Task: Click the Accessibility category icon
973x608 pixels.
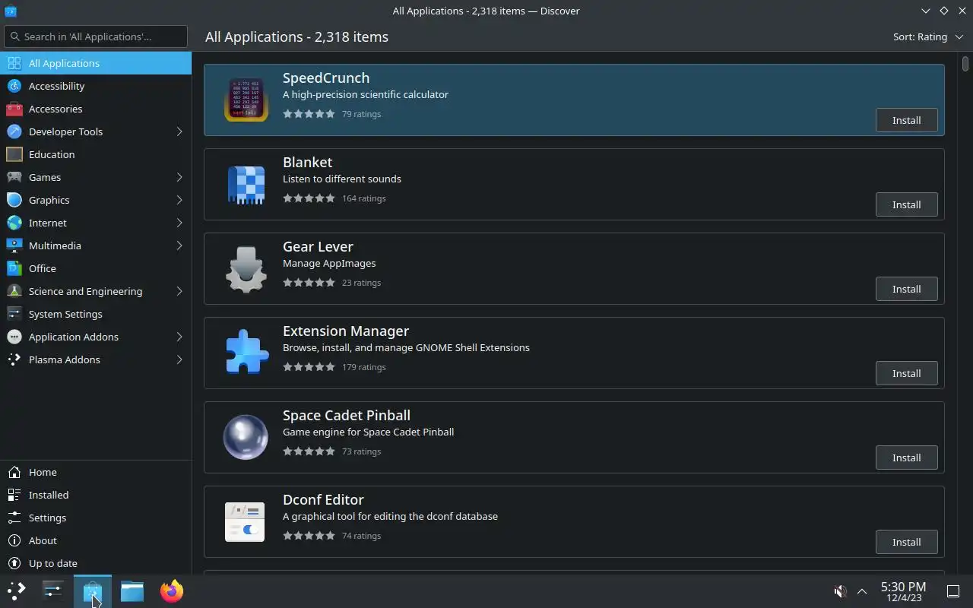Action: (14, 86)
